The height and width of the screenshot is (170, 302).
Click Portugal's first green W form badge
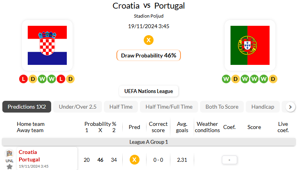click(226, 79)
